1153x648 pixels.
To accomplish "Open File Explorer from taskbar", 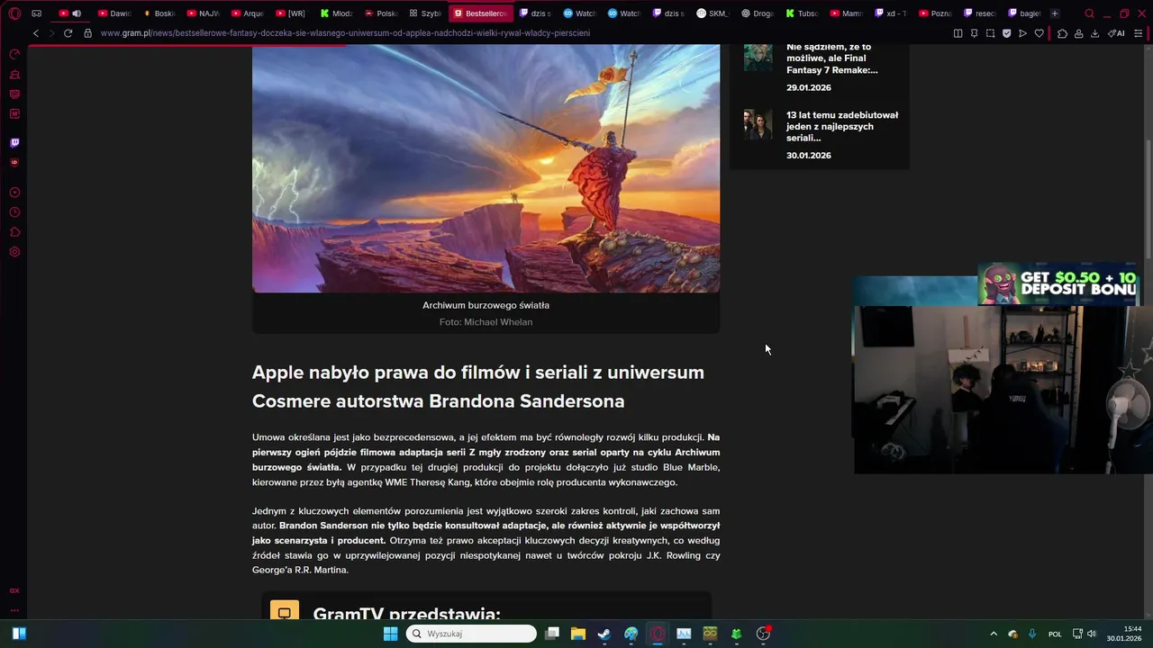I will [578, 634].
